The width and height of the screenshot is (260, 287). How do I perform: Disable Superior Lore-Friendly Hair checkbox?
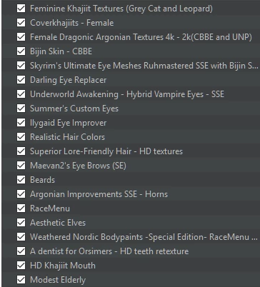(21, 151)
